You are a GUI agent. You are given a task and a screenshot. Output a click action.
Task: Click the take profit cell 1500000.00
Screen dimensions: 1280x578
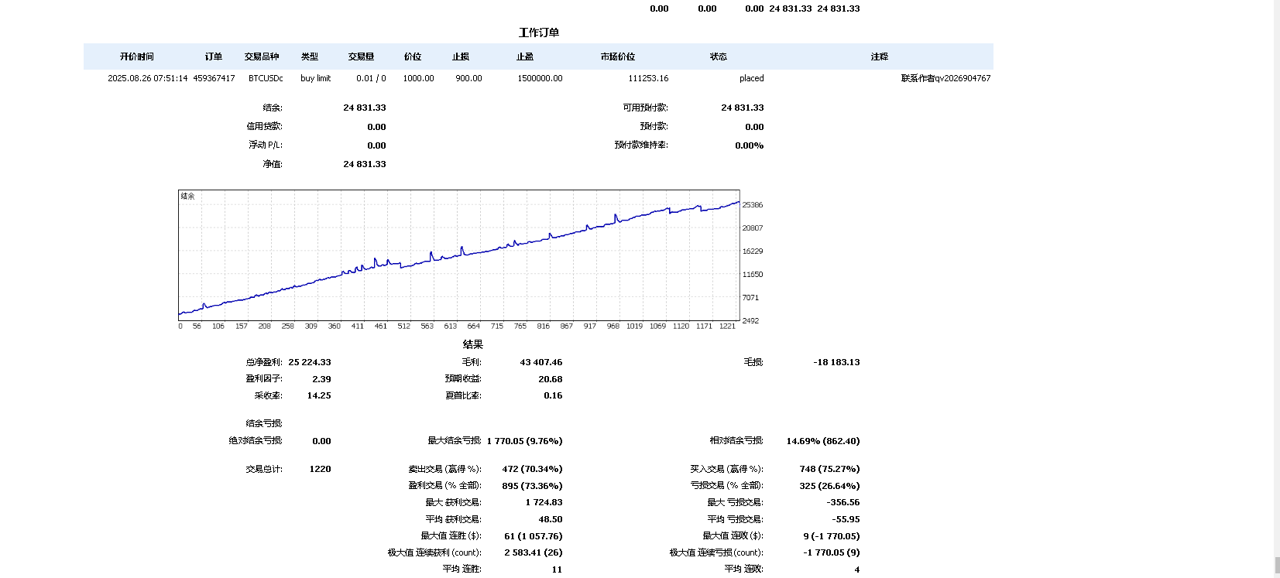tap(540, 78)
